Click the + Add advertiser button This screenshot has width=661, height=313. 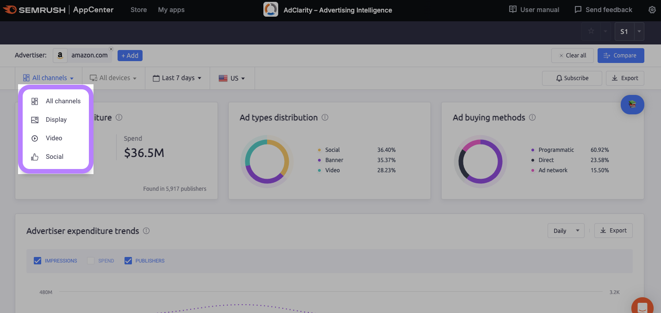(x=130, y=56)
